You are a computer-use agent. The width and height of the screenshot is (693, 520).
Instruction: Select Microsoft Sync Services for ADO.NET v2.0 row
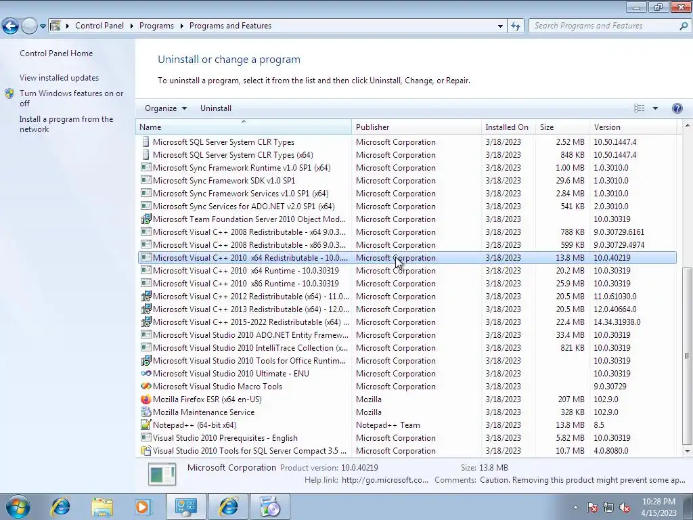pos(407,206)
